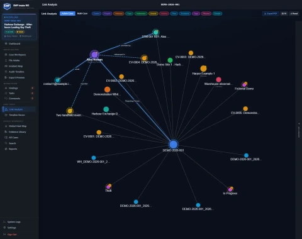Go to File Intake in sidebar
302x239 pixels.
tap(14, 60)
